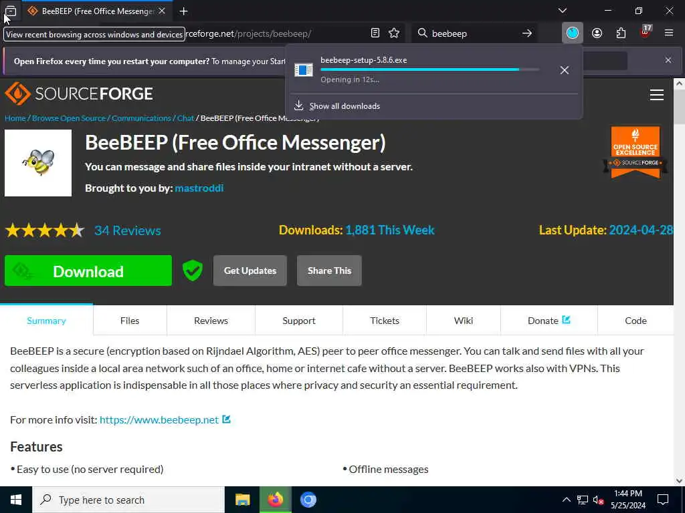
Task: Open the Firefox account icon
Action: 597,33
